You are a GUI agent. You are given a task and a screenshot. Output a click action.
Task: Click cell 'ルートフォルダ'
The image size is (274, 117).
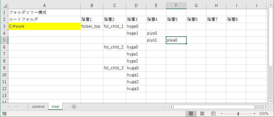[45, 19]
